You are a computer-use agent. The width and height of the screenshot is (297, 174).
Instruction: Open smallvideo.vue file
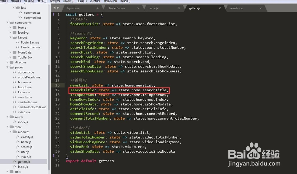pos(28,102)
